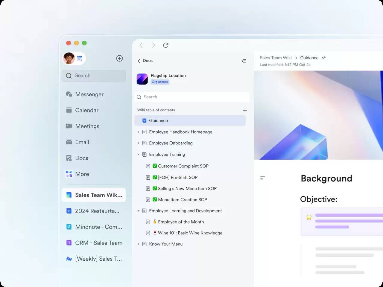Click the Docs icon in the sidebar
Image resolution: width=383 pixels, height=287 pixels.
tap(69, 158)
